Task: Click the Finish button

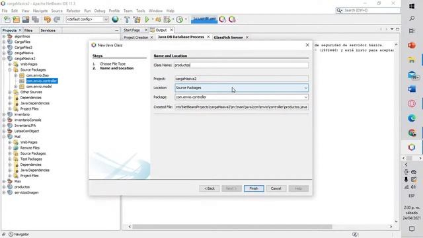Action: click(x=254, y=188)
